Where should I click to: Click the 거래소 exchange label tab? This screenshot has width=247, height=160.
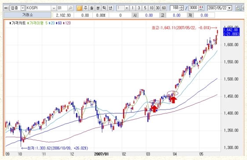28,15
